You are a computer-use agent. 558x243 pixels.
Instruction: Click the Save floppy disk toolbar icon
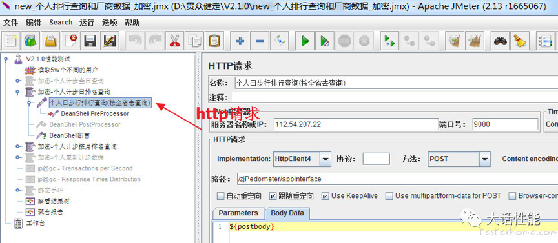pyautogui.click(x=90, y=41)
